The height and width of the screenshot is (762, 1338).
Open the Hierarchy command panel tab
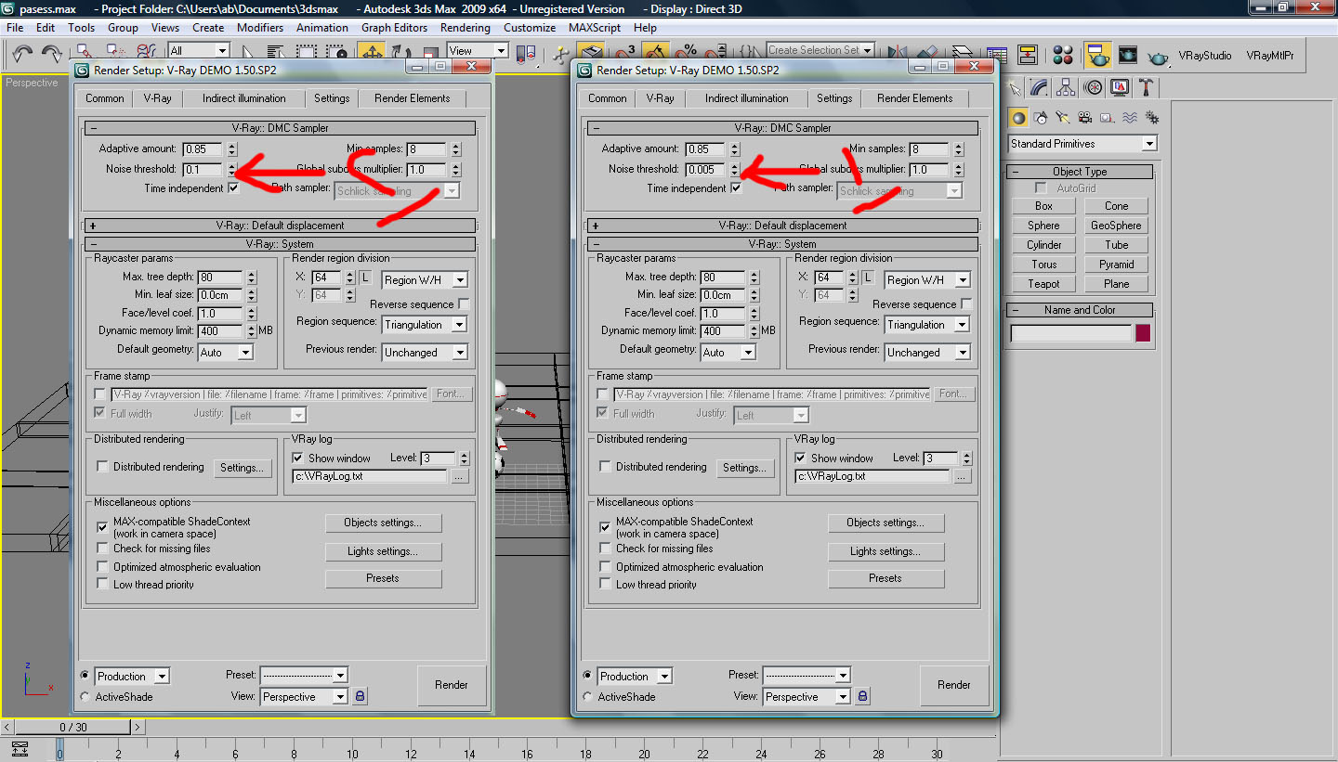1067,87
